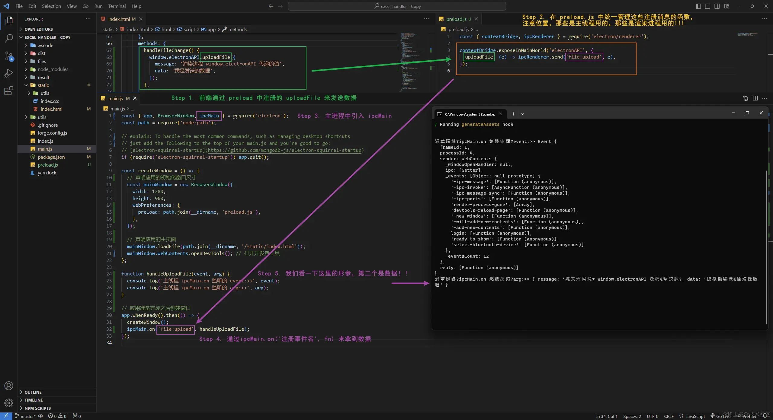The height and width of the screenshot is (420, 773).
Task: Go forward using the navigation arrow
Action: tap(280, 6)
